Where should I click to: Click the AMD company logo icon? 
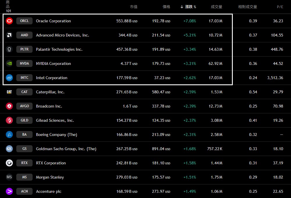[x=9, y=35]
